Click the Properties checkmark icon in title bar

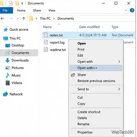point(11,4)
